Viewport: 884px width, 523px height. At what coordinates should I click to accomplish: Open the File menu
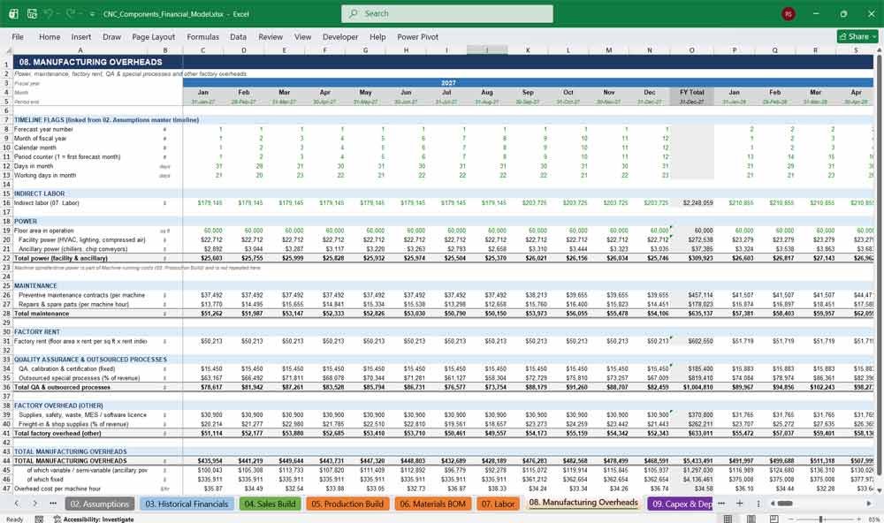pyautogui.click(x=18, y=36)
